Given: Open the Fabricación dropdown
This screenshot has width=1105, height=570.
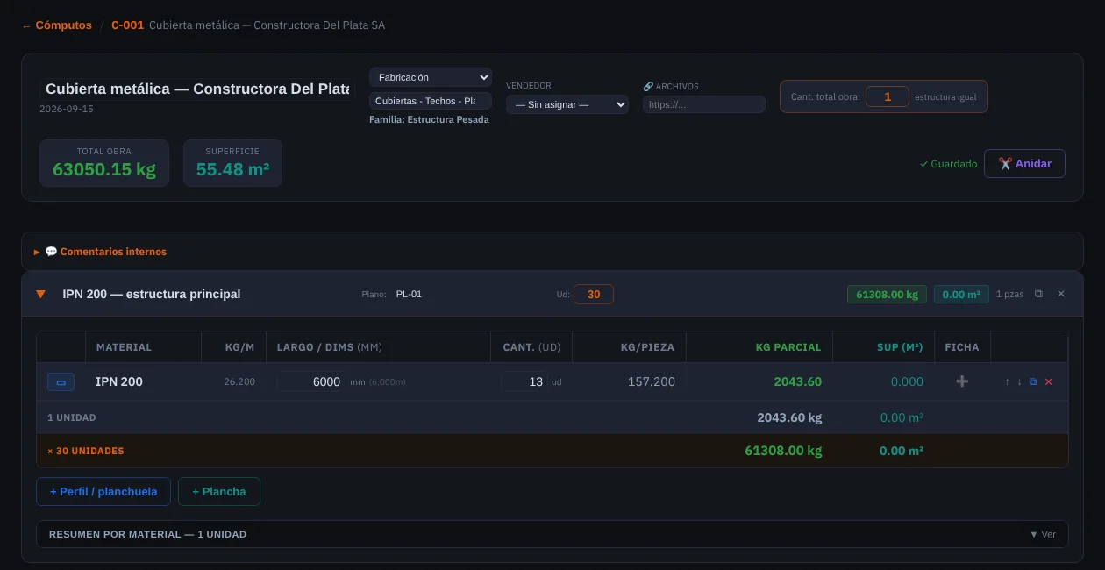Looking at the screenshot, I should pos(431,77).
